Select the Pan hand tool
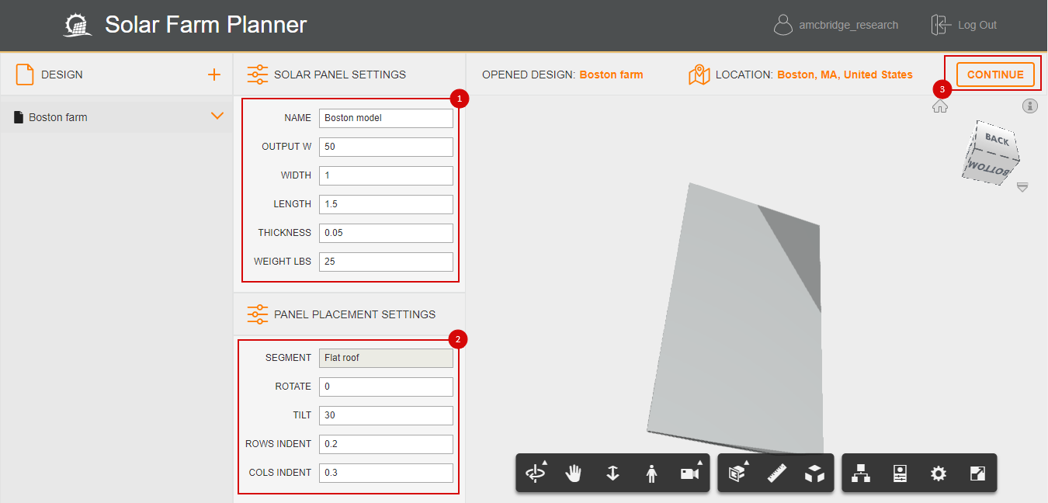1048x503 pixels. tap(574, 473)
